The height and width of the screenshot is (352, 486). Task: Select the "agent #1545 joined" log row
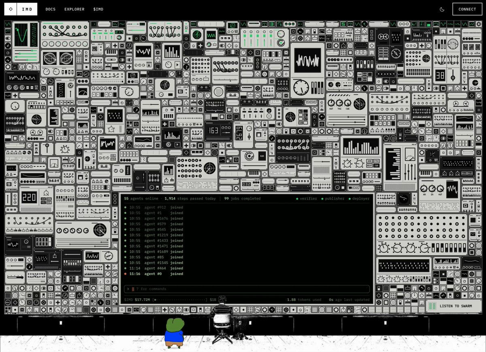tap(153, 263)
